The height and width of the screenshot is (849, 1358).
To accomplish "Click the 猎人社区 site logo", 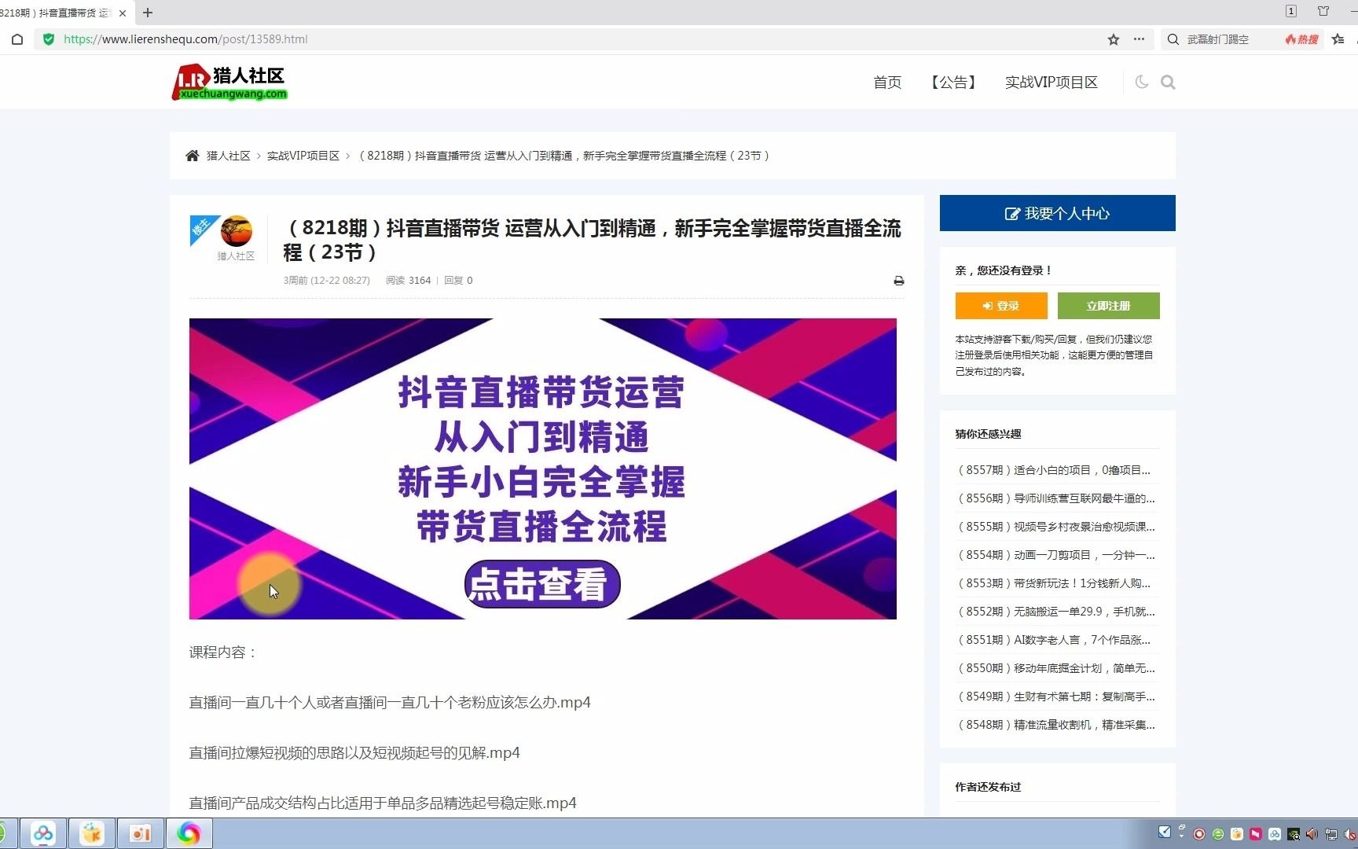I will pos(229,82).
